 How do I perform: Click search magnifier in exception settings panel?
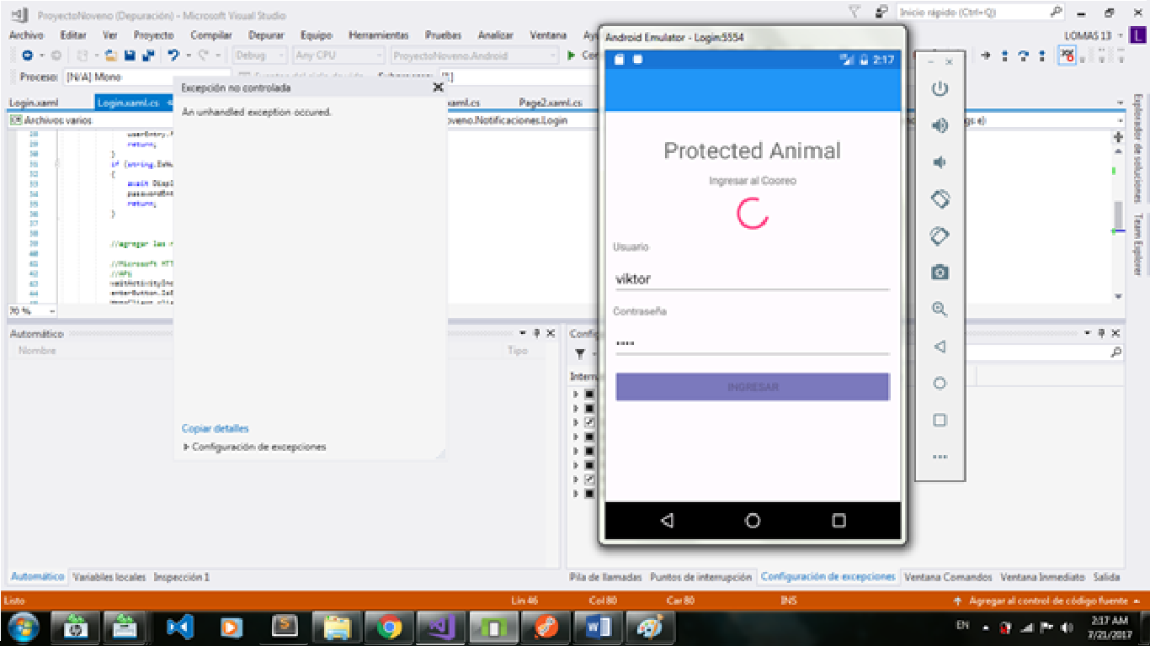[1116, 353]
